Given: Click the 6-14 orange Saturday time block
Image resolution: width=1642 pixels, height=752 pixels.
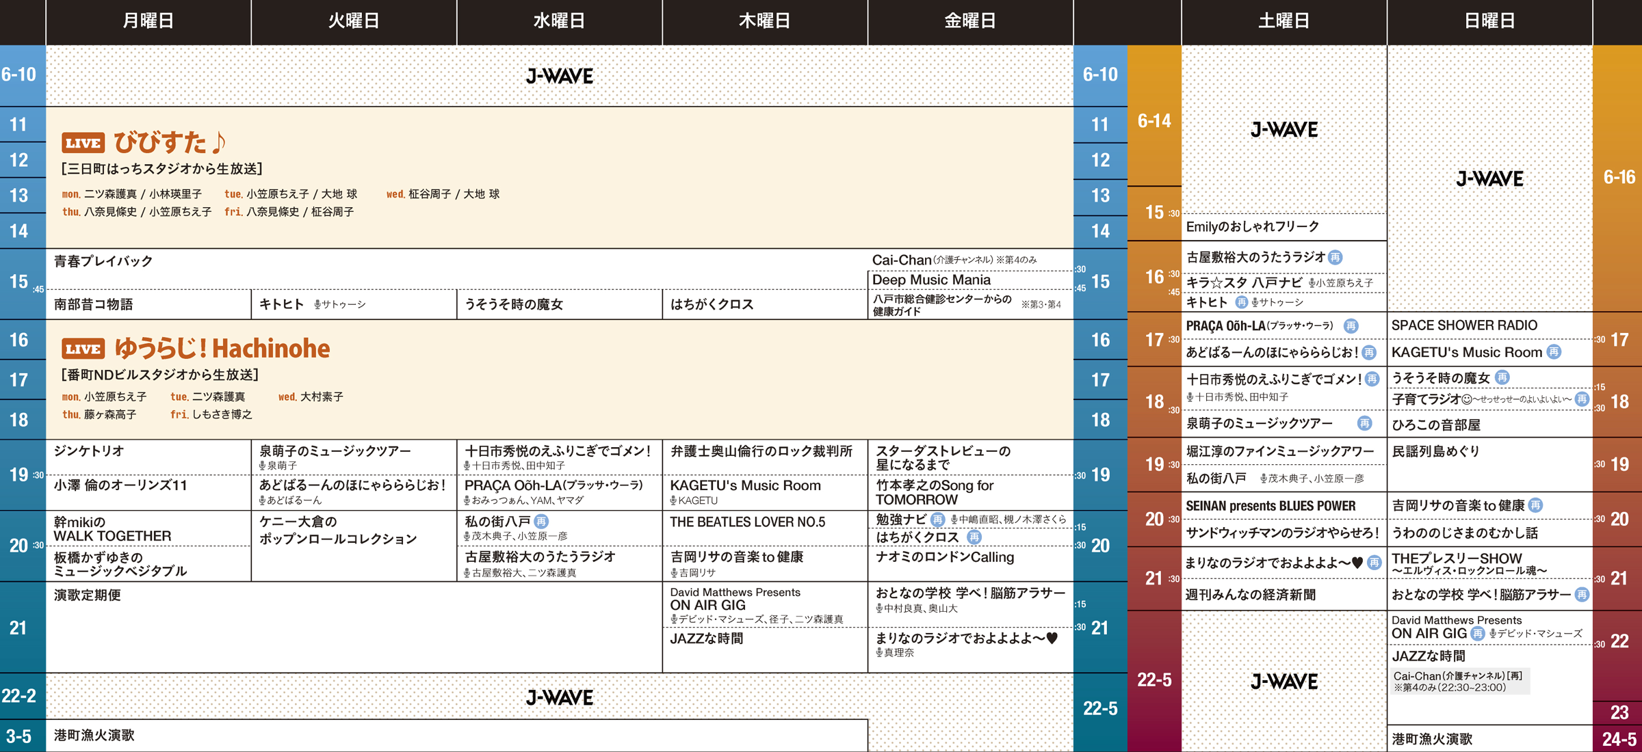Looking at the screenshot, I should [1154, 121].
